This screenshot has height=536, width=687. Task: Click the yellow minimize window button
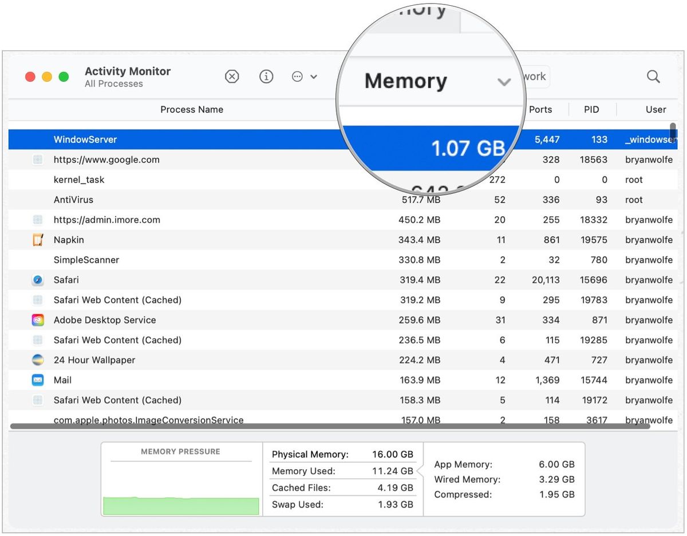(47, 77)
